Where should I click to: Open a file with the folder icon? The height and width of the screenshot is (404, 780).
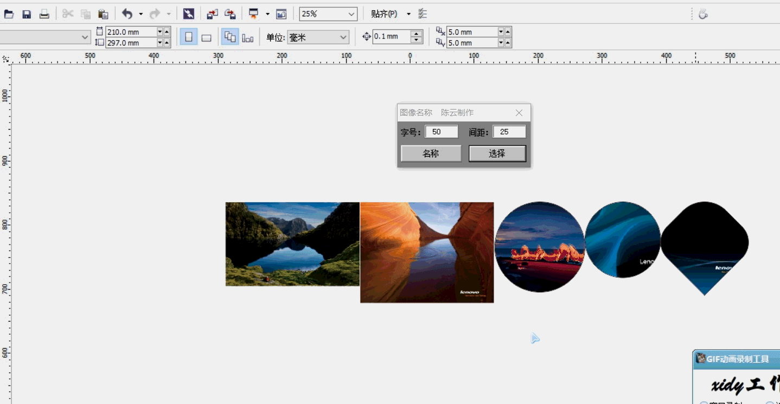pos(9,14)
